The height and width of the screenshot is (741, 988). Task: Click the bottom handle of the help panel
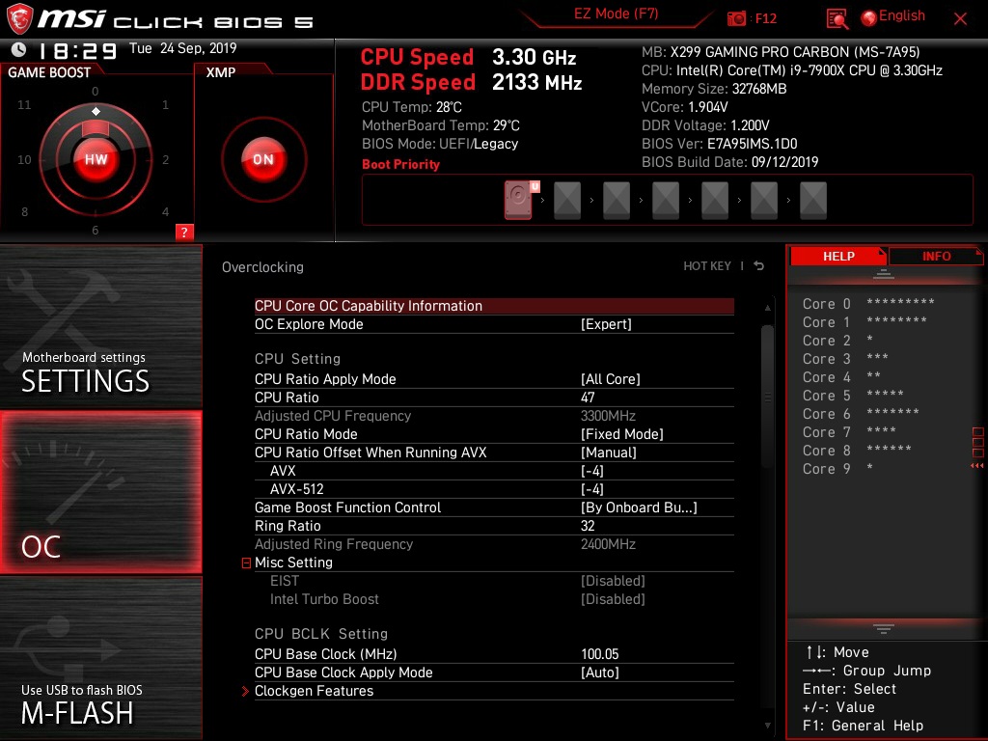pyautogui.click(x=884, y=628)
